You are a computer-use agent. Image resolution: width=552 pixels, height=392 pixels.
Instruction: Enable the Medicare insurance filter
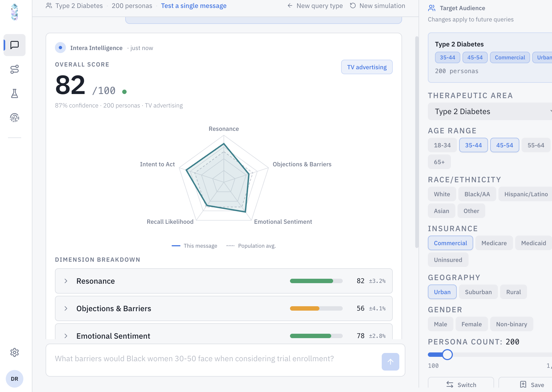494,243
